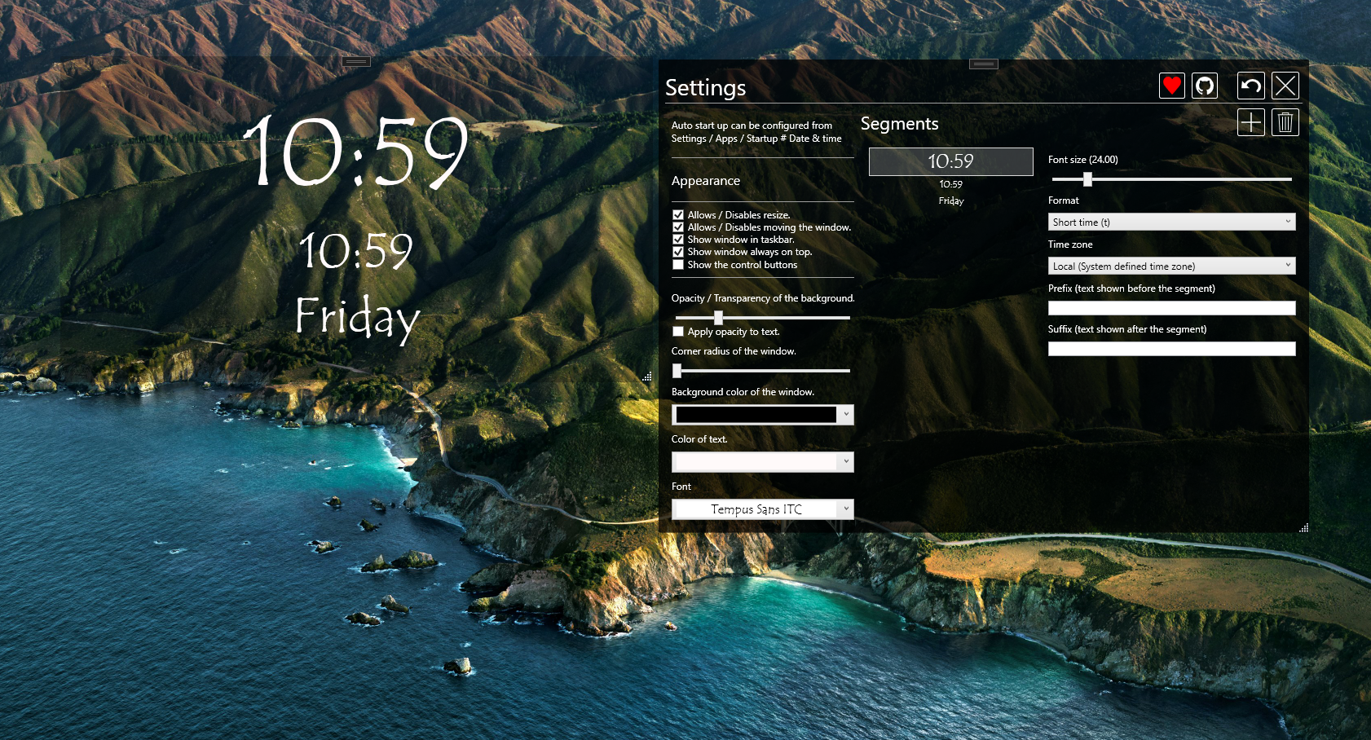Click the Font size slider handle

(x=1087, y=178)
